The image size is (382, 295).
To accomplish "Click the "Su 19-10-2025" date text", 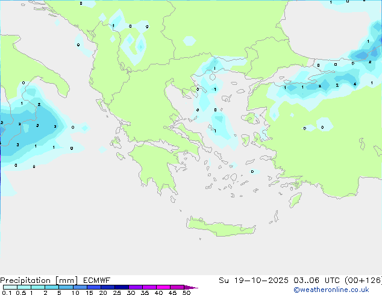I will coord(254,281).
